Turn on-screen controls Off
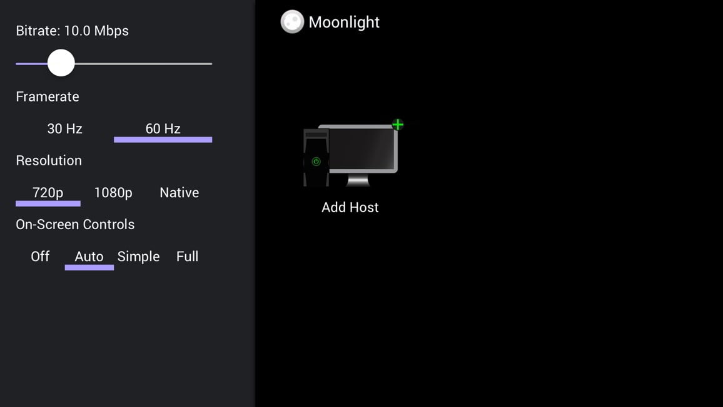The height and width of the screenshot is (407, 723). (40, 257)
